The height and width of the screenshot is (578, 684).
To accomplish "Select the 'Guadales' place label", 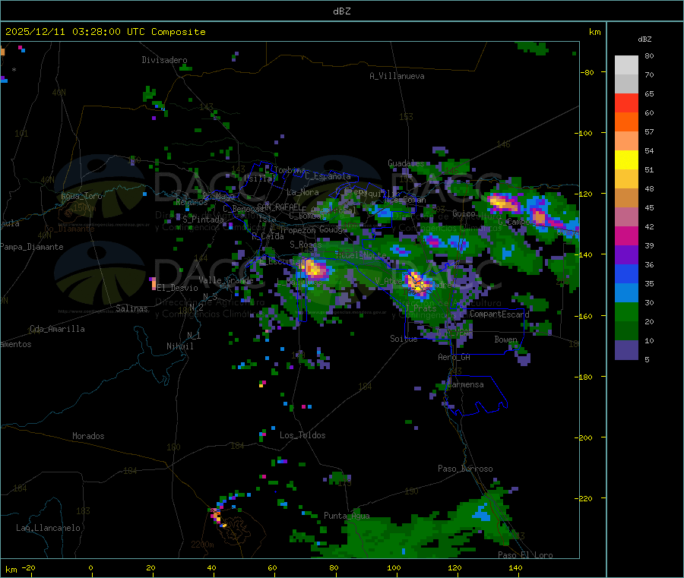I will 406,163.
